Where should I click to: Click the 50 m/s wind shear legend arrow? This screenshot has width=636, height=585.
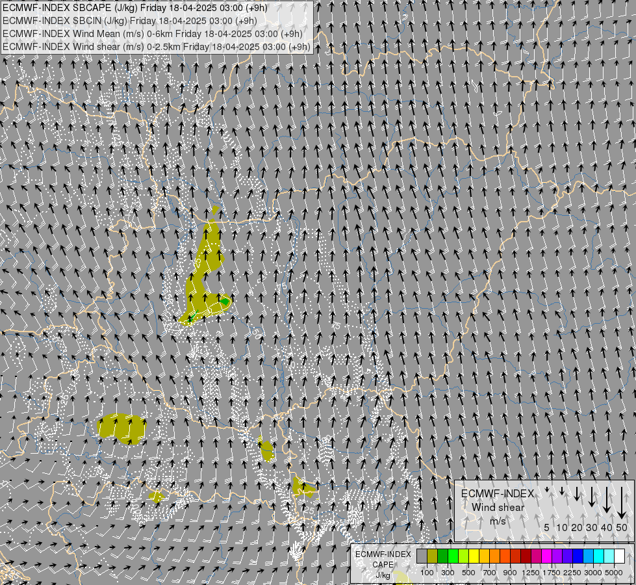[x=622, y=503]
